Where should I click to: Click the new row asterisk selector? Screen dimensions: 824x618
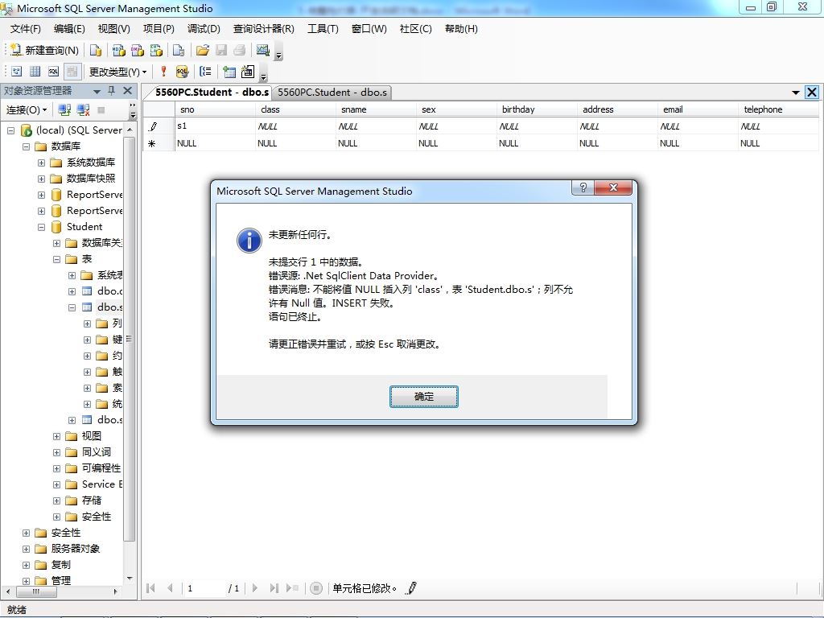tap(159, 143)
